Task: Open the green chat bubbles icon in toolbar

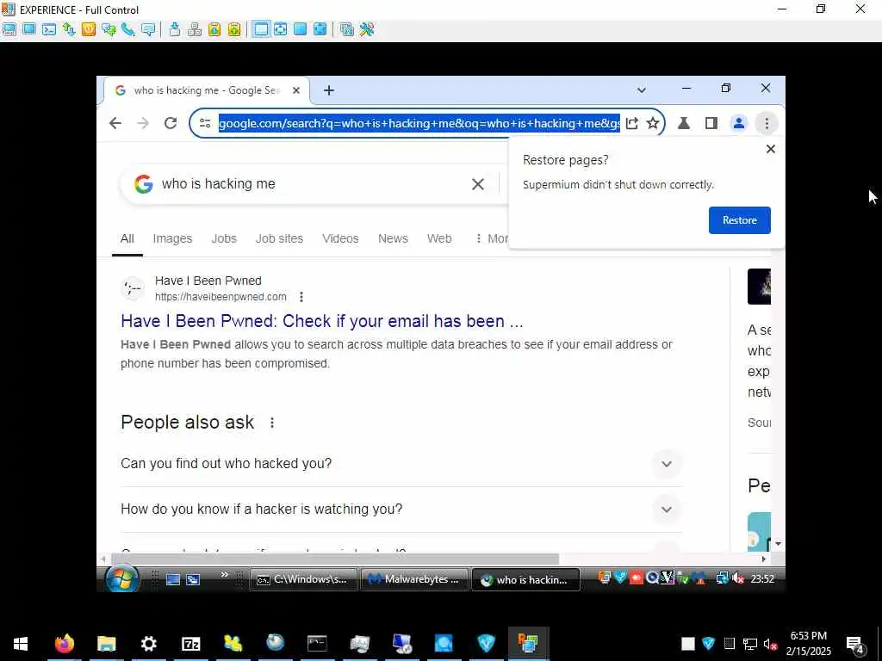Action: click(x=109, y=29)
